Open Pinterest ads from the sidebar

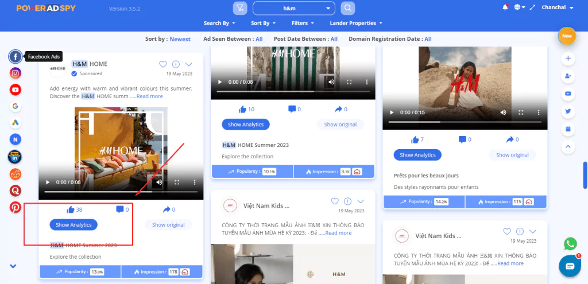(16, 207)
